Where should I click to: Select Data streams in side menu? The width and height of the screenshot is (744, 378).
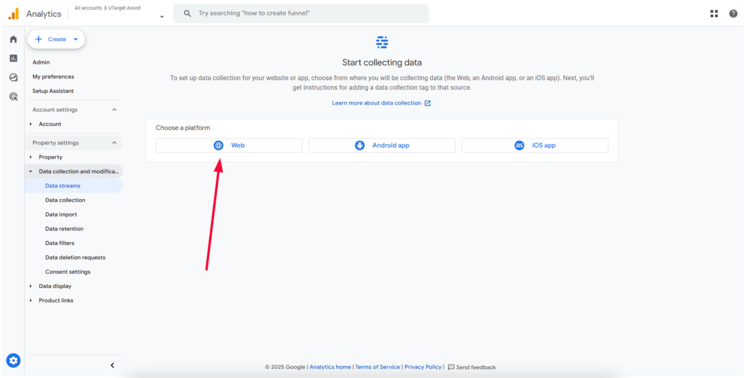63,186
